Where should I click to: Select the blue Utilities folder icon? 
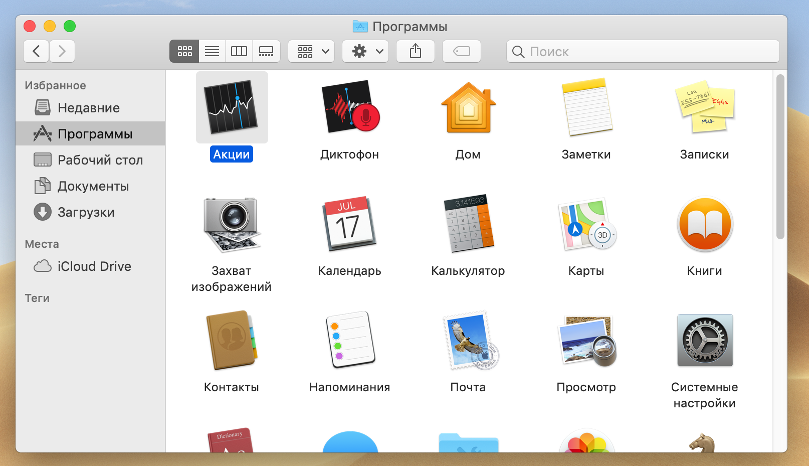(x=468, y=442)
